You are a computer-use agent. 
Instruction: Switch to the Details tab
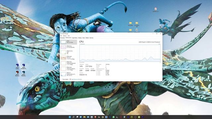coord(87,38)
